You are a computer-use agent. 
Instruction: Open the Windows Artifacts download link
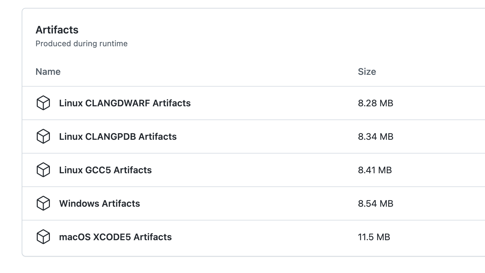tap(99, 203)
